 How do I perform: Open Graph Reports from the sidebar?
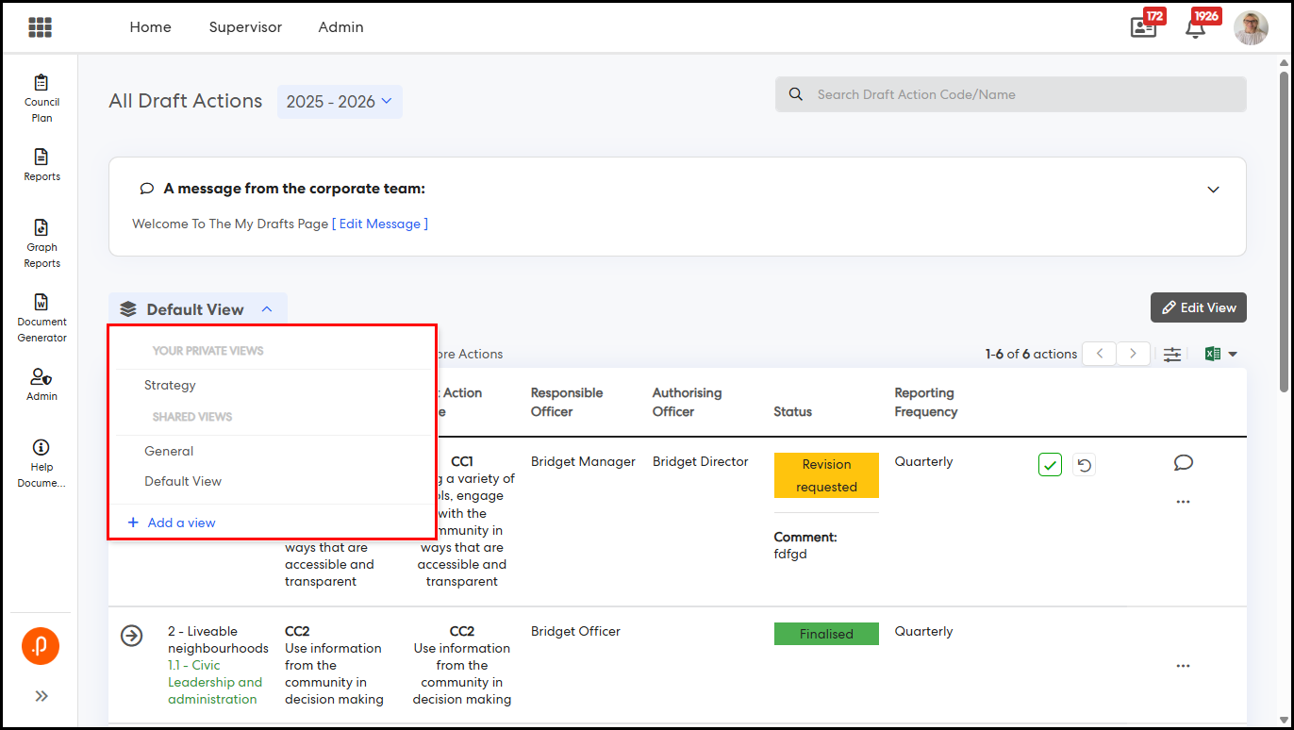[x=41, y=243]
